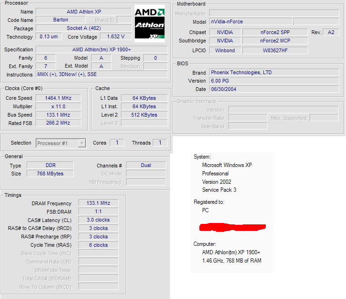Select the Instructions field listing MMX, 3DNow!, SSE
The width and height of the screenshot is (346, 299).
pos(101,75)
